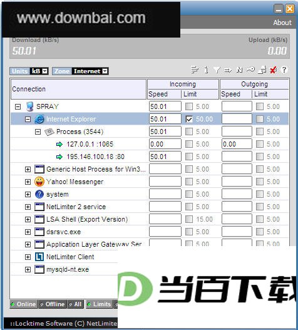Switch to the Limits tab
Screen dimensions: 298x330
[x=99, y=304]
